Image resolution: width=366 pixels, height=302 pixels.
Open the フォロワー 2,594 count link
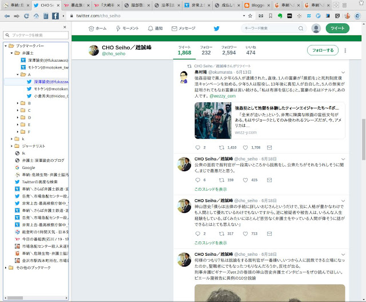(x=229, y=50)
